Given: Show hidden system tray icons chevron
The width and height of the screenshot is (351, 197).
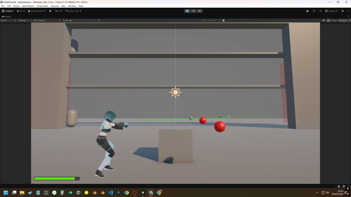Looking at the screenshot, I should point(317,193).
